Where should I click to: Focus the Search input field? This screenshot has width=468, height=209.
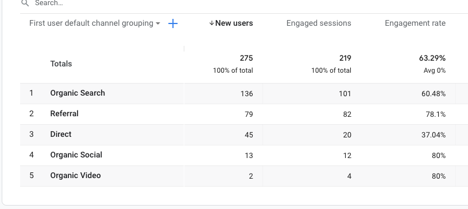click(239, 3)
